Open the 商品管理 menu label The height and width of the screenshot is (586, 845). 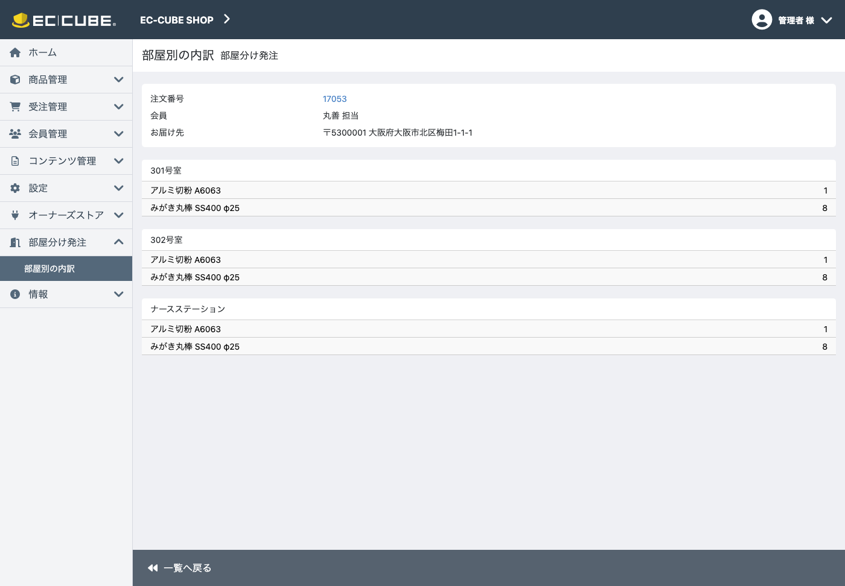[x=48, y=80]
